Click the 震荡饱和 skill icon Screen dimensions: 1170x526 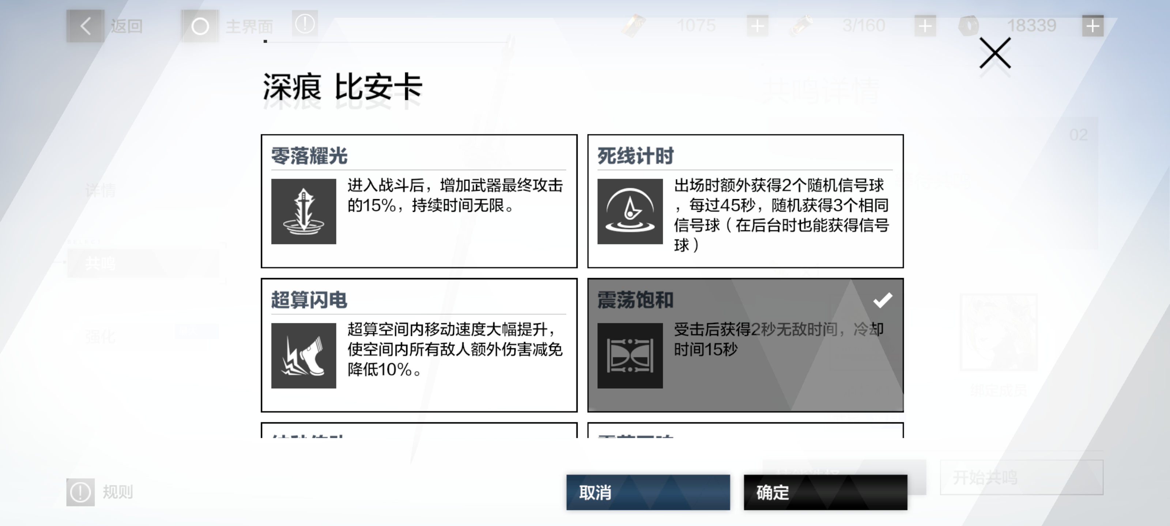[x=630, y=356]
